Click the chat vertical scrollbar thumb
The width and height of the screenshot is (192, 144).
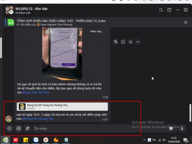pos(190,113)
